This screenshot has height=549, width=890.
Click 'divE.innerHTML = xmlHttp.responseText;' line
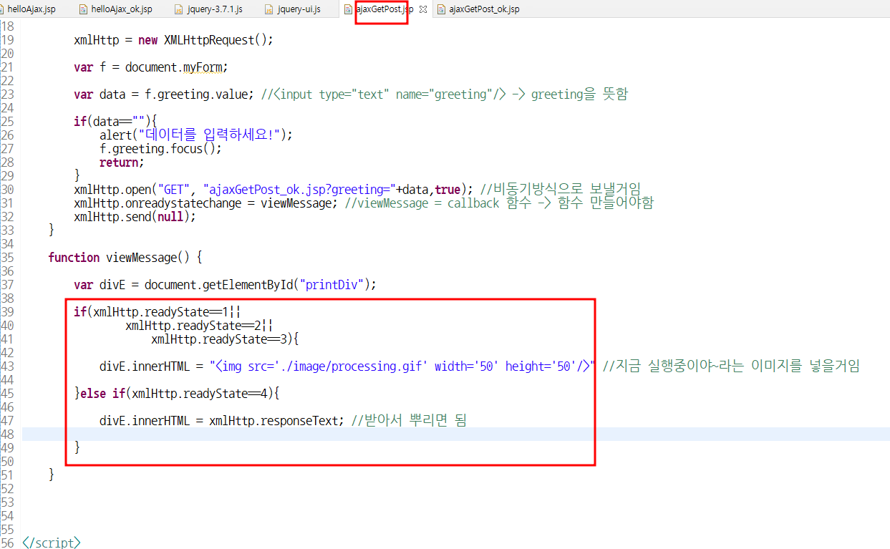click(222, 420)
